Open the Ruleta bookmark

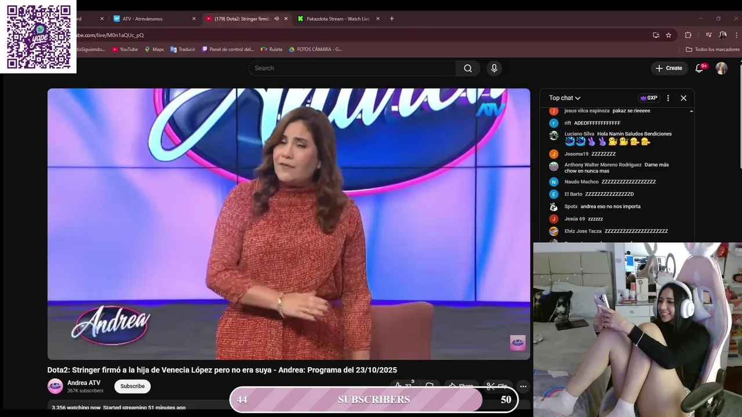pyautogui.click(x=271, y=49)
